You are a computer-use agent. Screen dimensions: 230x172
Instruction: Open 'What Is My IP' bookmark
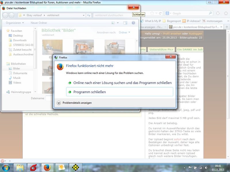pyautogui.click(x=151, y=21)
